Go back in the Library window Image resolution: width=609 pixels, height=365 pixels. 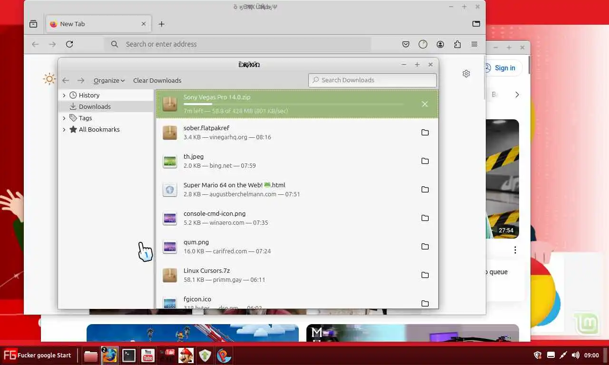pyautogui.click(x=66, y=80)
